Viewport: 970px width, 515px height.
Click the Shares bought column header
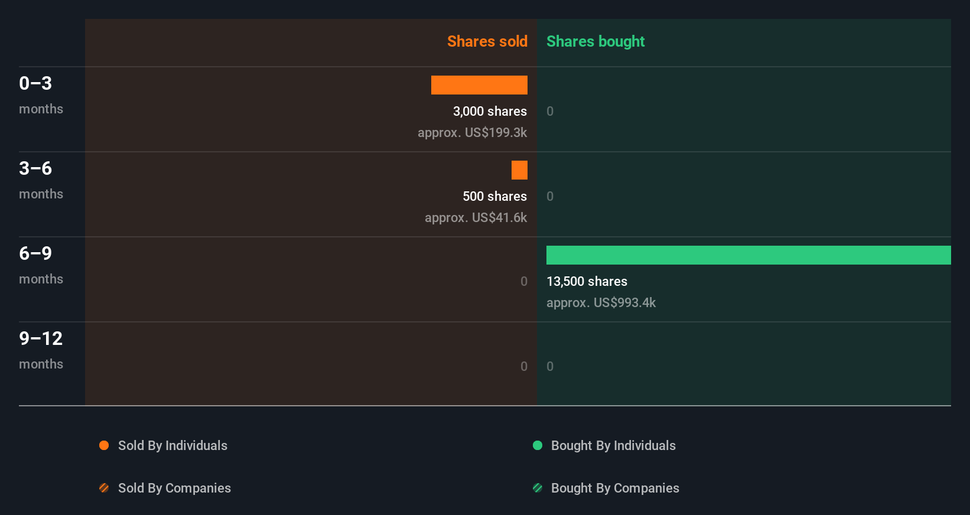[x=595, y=41]
